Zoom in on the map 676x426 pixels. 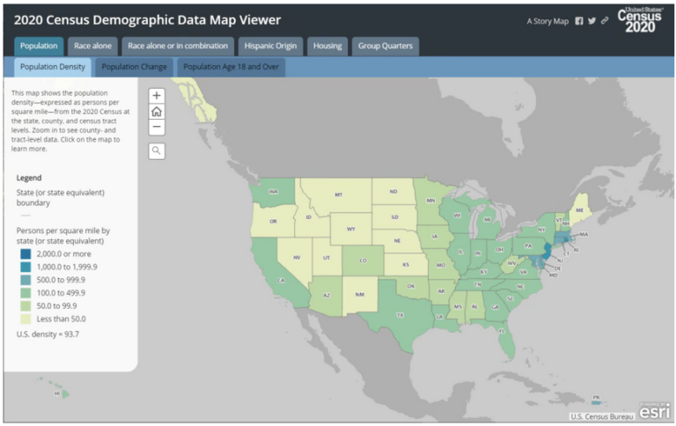157,95
